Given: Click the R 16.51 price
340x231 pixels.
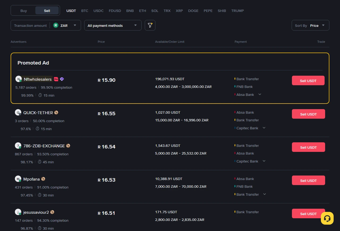Looking at the screenshot, I should pos(106,213).
